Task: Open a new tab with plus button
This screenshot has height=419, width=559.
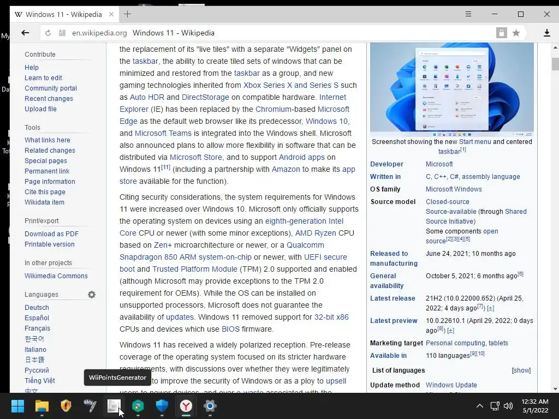Action: pos(127,14)
